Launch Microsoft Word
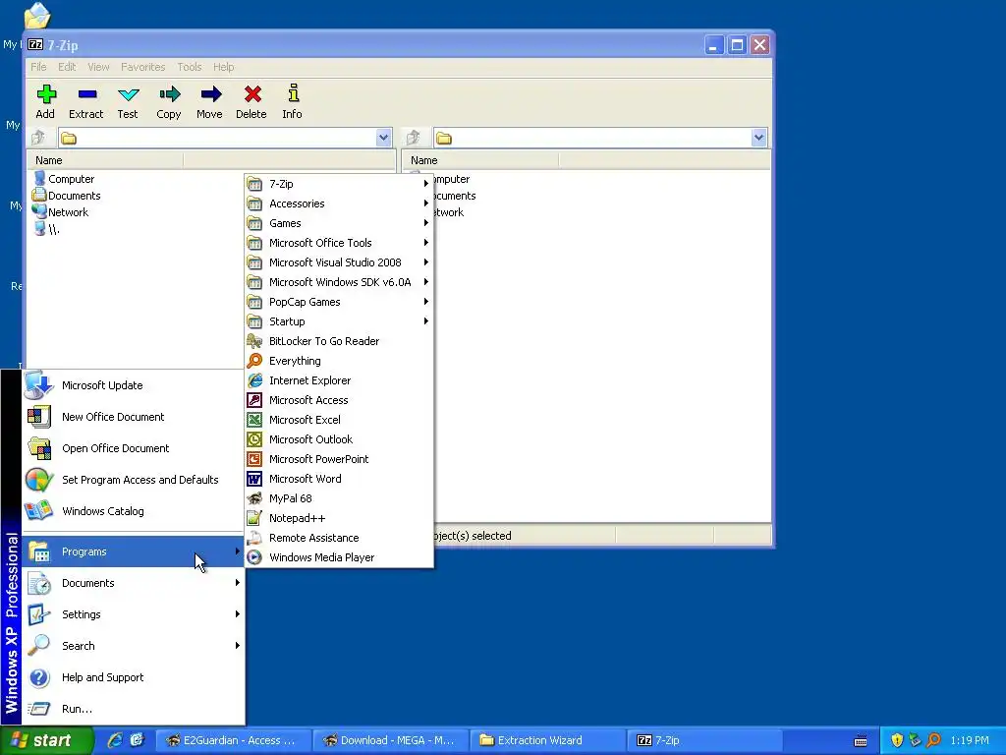Screen dimensions: 1006x755 pyautogui.click(x=339, y=479)
